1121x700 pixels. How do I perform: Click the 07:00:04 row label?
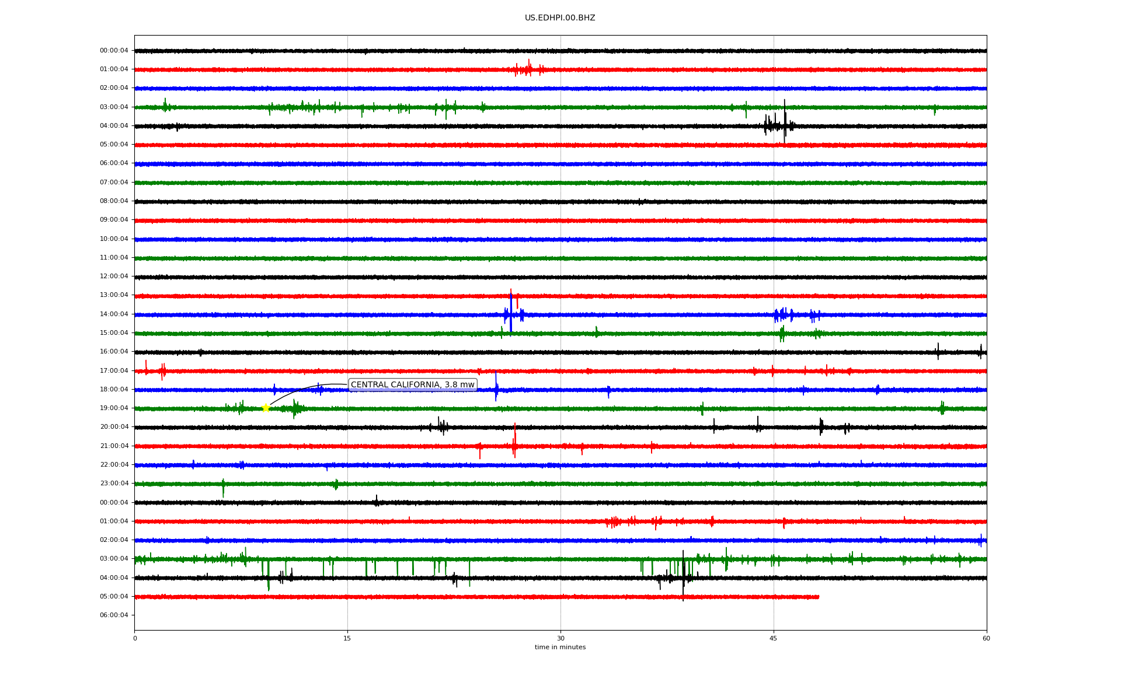coord(114,183)
